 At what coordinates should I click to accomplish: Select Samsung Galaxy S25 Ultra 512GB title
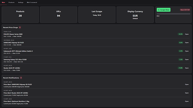pyautogui.click(x=15, y=59)
